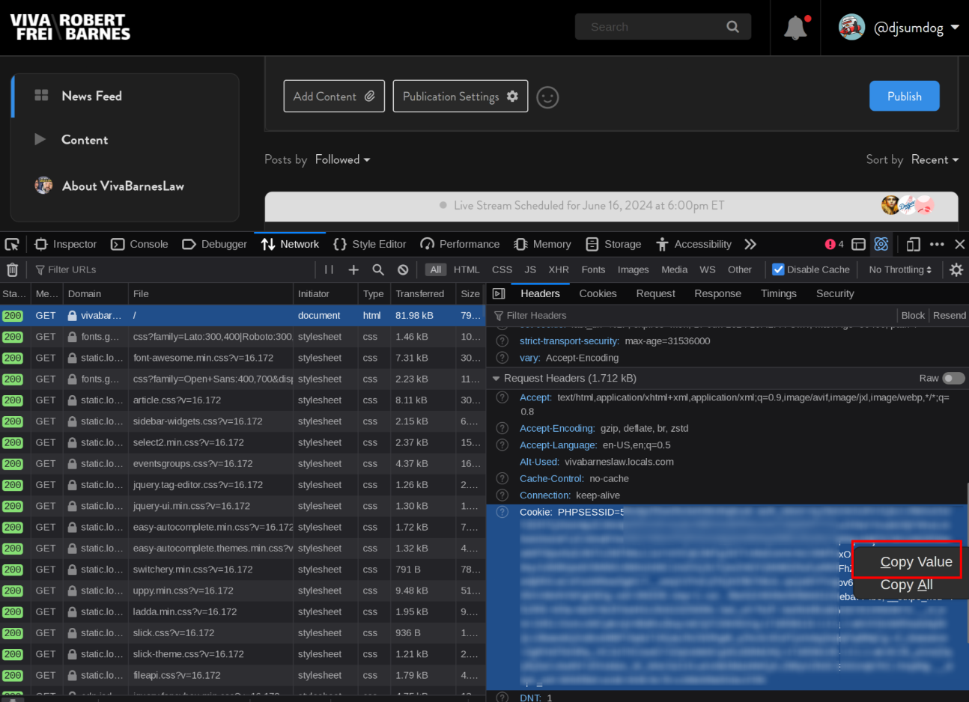Toggle split console icon
This screenshot has height=702, width=969.
point(859,244)
